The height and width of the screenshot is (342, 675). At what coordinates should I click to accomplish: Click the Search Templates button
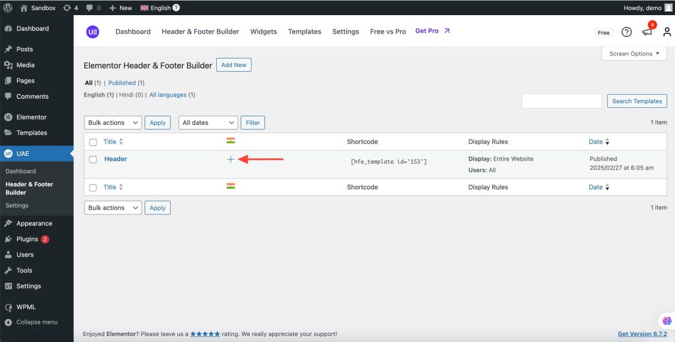637,101
